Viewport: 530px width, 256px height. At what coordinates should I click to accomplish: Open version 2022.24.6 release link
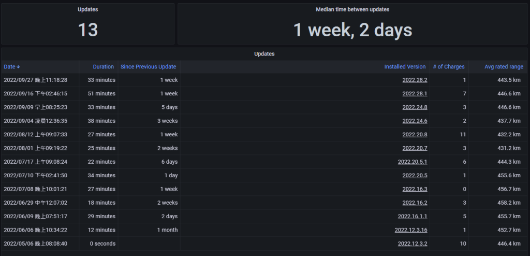coord(415,121)
